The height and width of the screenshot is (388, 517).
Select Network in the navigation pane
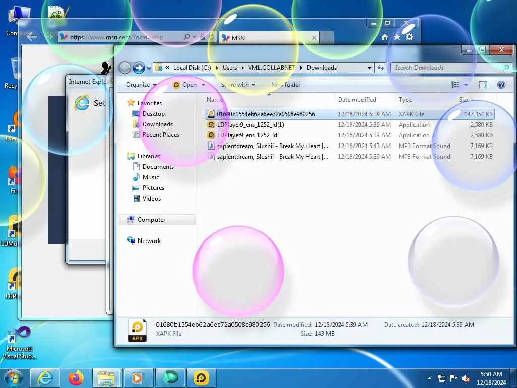pos(149,241)
